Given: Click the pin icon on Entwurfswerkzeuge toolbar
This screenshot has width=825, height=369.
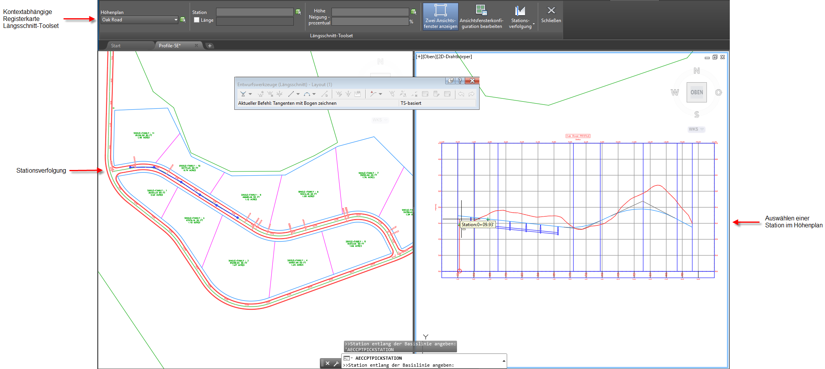Looking at the screenshot, I should click(450, 81).
